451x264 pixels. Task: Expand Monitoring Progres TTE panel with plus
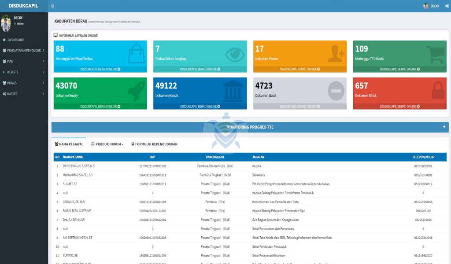coord(444,127)
